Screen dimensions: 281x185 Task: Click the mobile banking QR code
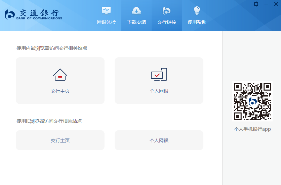pos(252,101)
